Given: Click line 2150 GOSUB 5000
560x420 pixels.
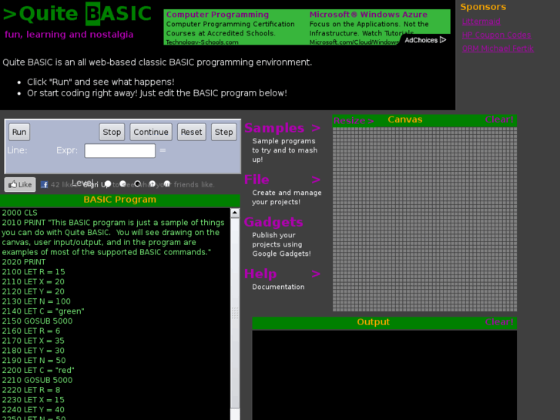Looking at the screenshot, I should point(37,321).
